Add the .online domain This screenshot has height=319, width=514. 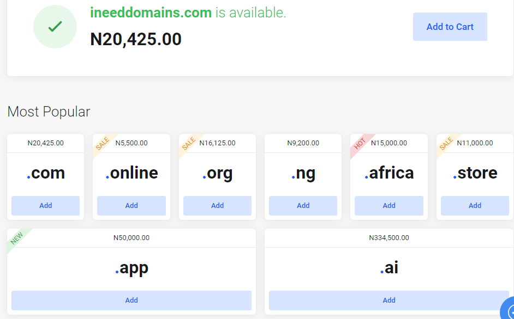coord(132,206)
